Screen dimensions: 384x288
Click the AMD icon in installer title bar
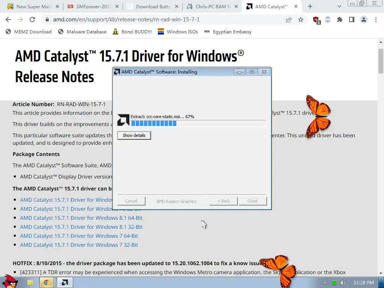point(117,72)
